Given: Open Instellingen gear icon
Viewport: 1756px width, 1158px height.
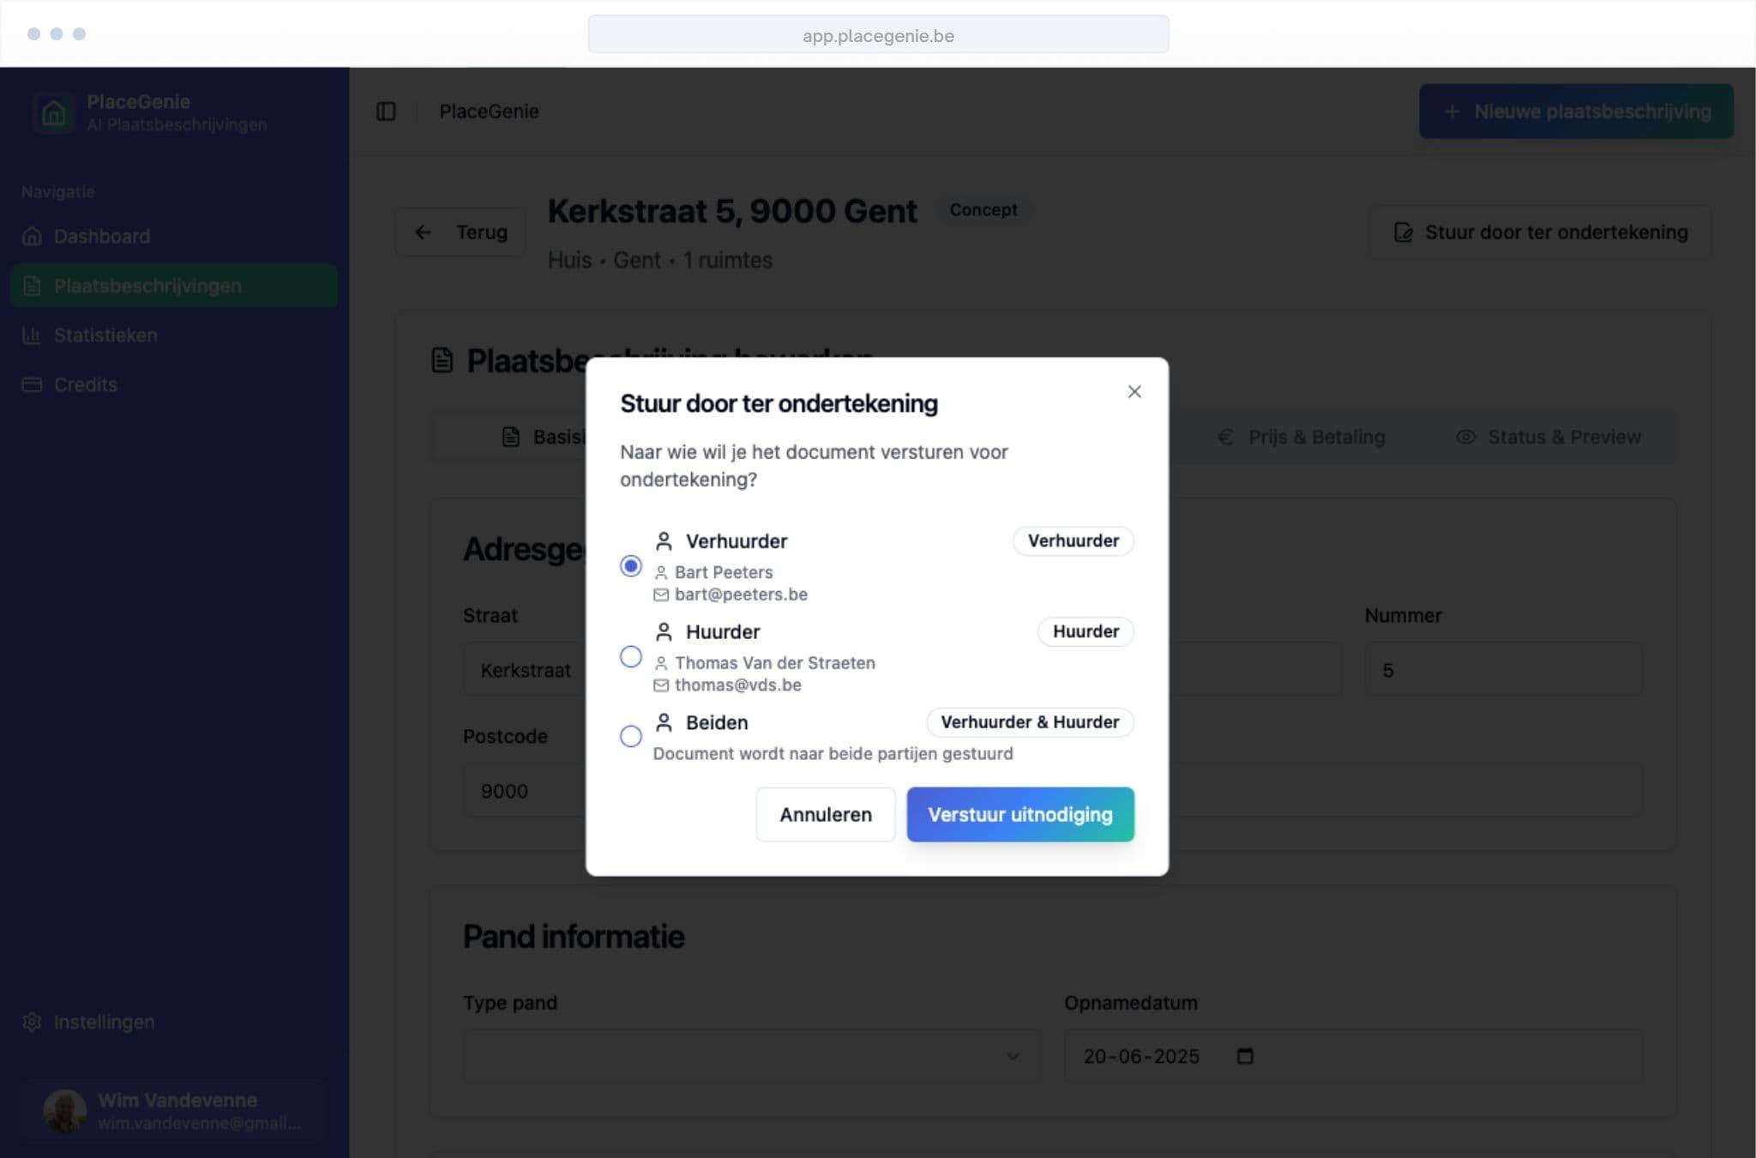Looking at the screenshot, I should (x=32, y=1022).
